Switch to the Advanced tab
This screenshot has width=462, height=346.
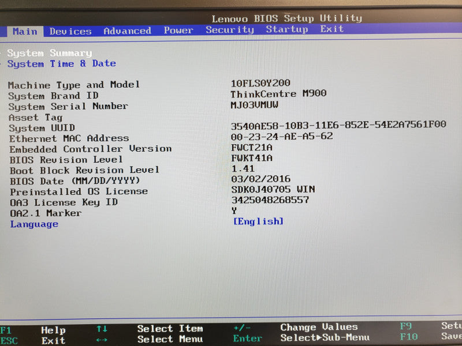click(127, 31)
